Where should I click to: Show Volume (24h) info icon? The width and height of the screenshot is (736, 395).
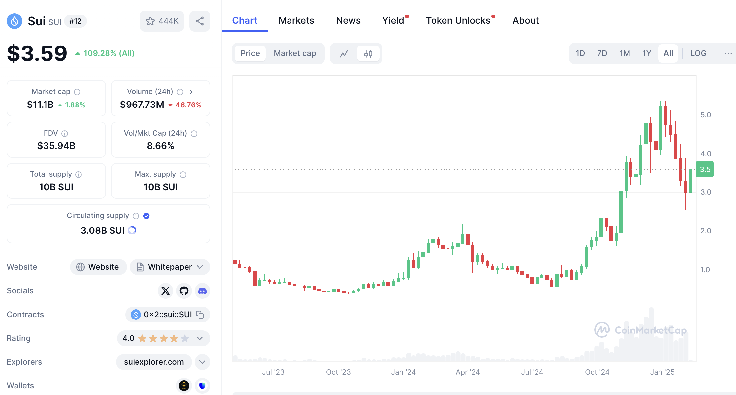[180, 92]
